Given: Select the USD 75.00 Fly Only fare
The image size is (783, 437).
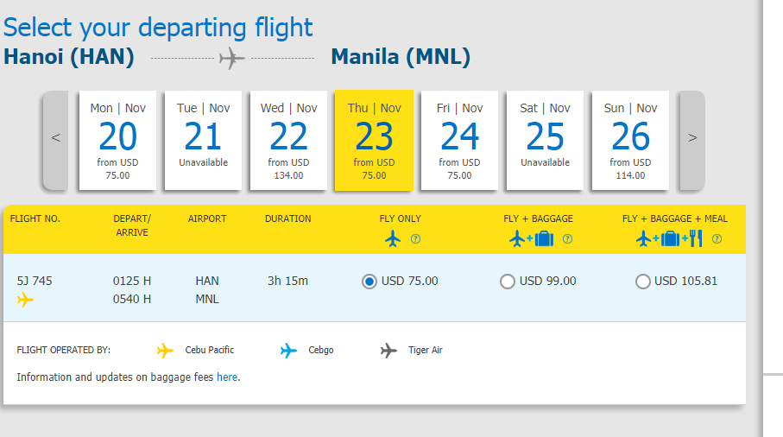Looking at the screenshot, I should pos(369,282).
